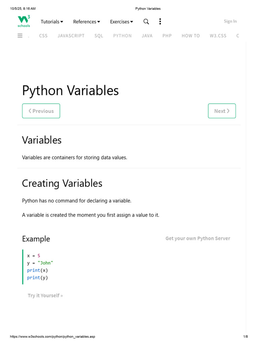
Task: Click the Example heading
Action: click(x=36, y=239)
